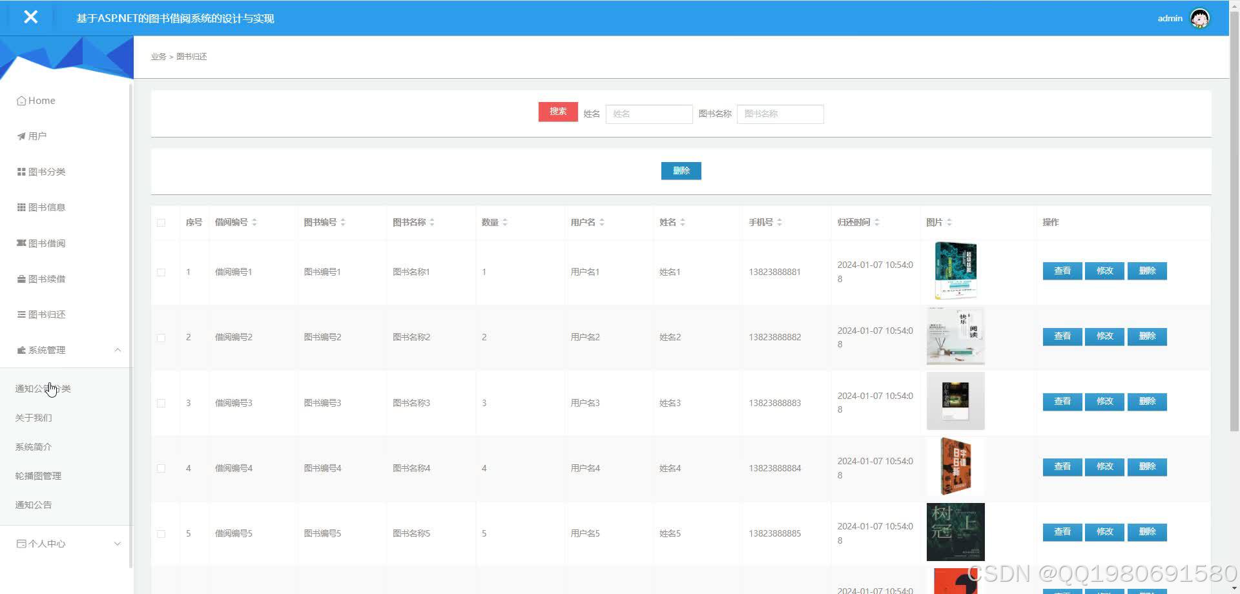The width and height of the screenshot is (1240, 594).
Task: Click the batch 删除 button above the table
Action: tap(681, 170)
